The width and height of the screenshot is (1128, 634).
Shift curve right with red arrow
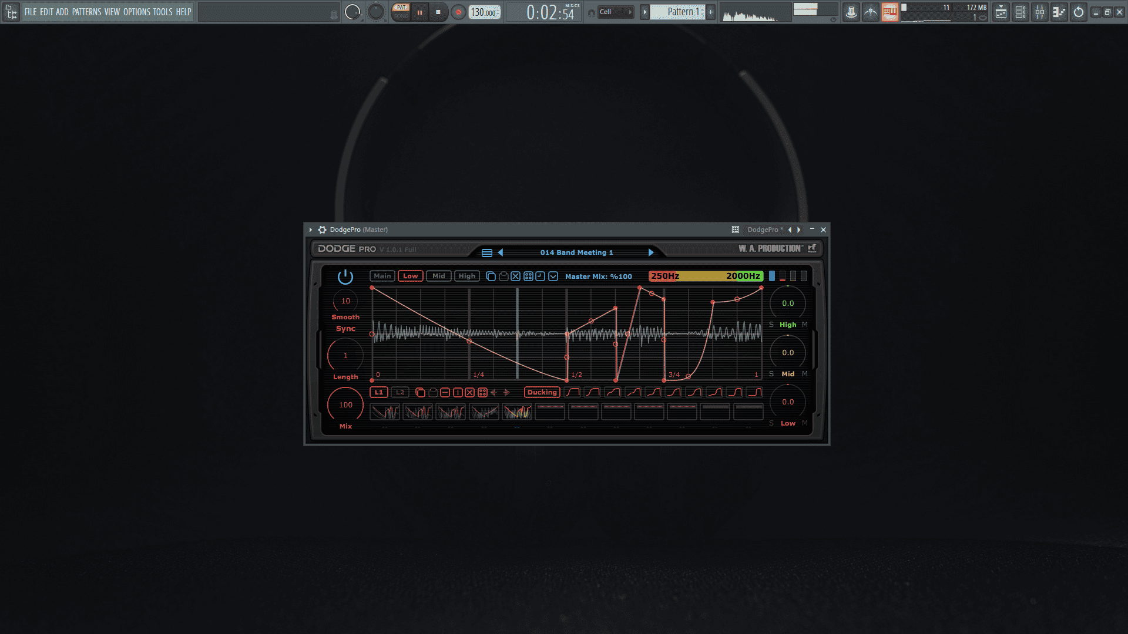point(506,392)
